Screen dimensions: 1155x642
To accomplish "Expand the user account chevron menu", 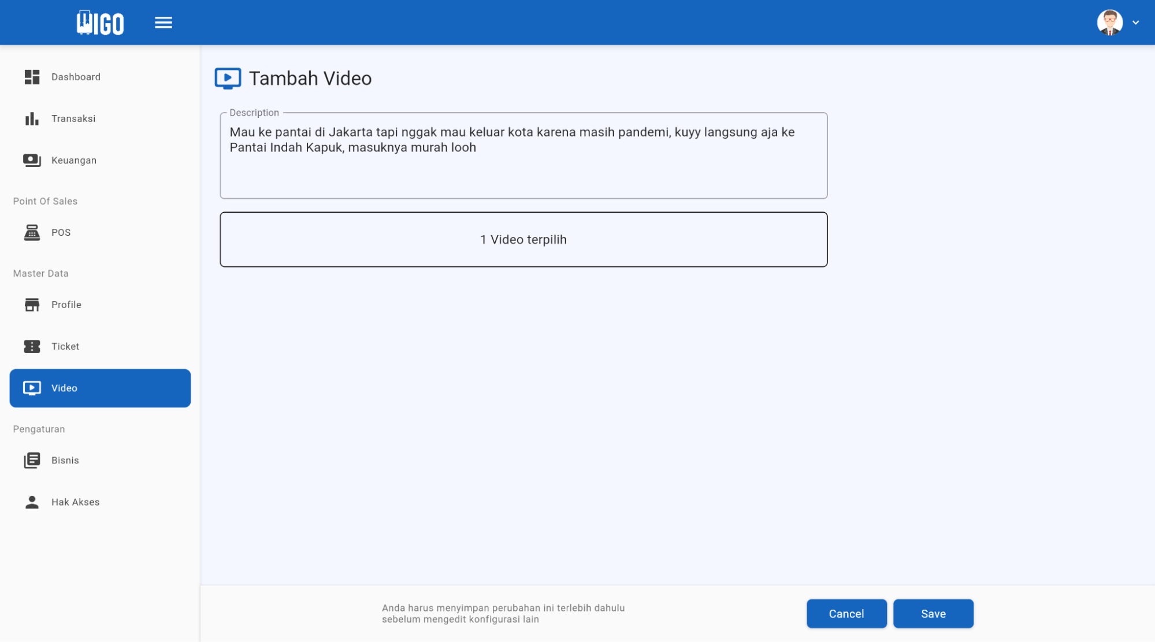I will (1135, 22).
